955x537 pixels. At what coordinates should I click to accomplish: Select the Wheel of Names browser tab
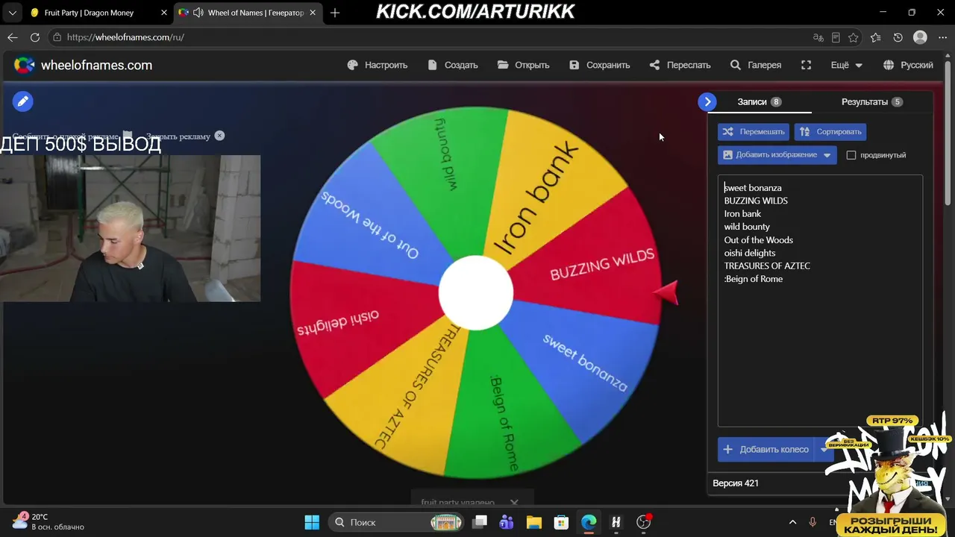point(248,13)
